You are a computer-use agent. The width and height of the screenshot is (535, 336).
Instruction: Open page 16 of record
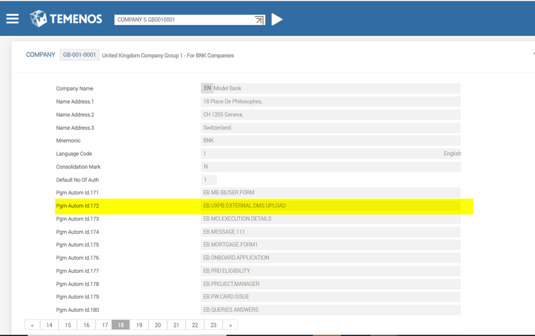[x=86, y=325]
